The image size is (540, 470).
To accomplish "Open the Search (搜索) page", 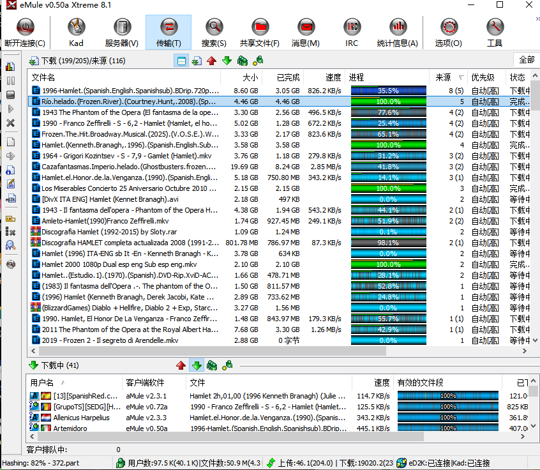I will (214, 33).
